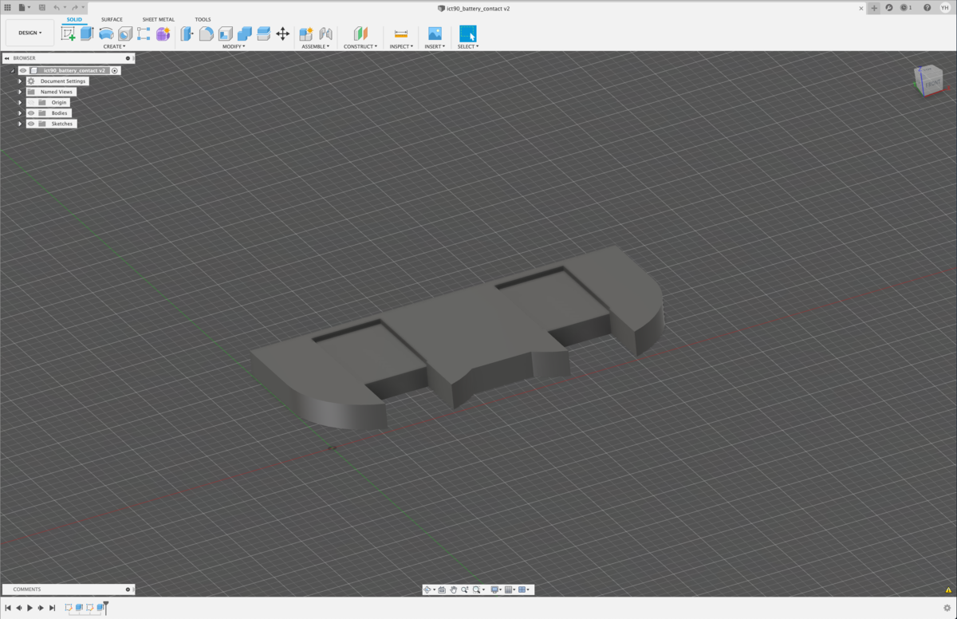Select the Rectangular Pattern tool
957x619 pixels.
click(144, 34)
